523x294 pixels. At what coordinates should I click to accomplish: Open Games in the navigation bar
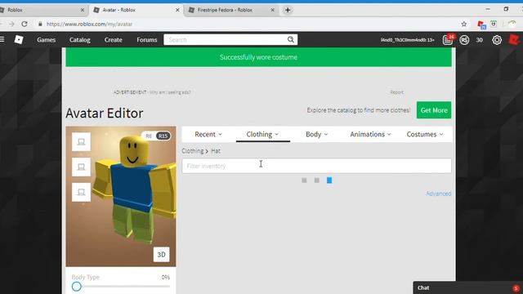[x=46, y=40]
